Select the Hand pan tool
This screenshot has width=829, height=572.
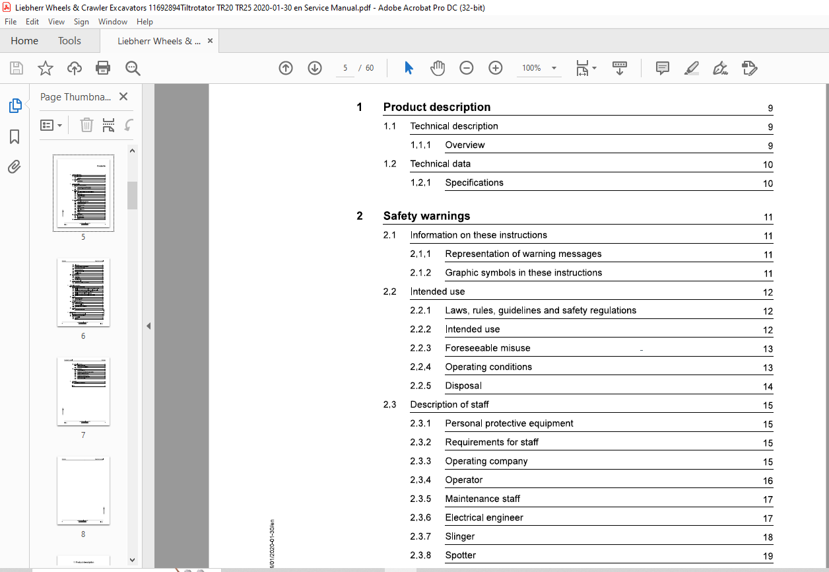(x=438, y=68)
